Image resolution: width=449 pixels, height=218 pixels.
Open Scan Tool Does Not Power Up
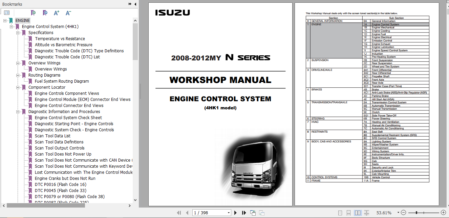[x=63, y=154]
